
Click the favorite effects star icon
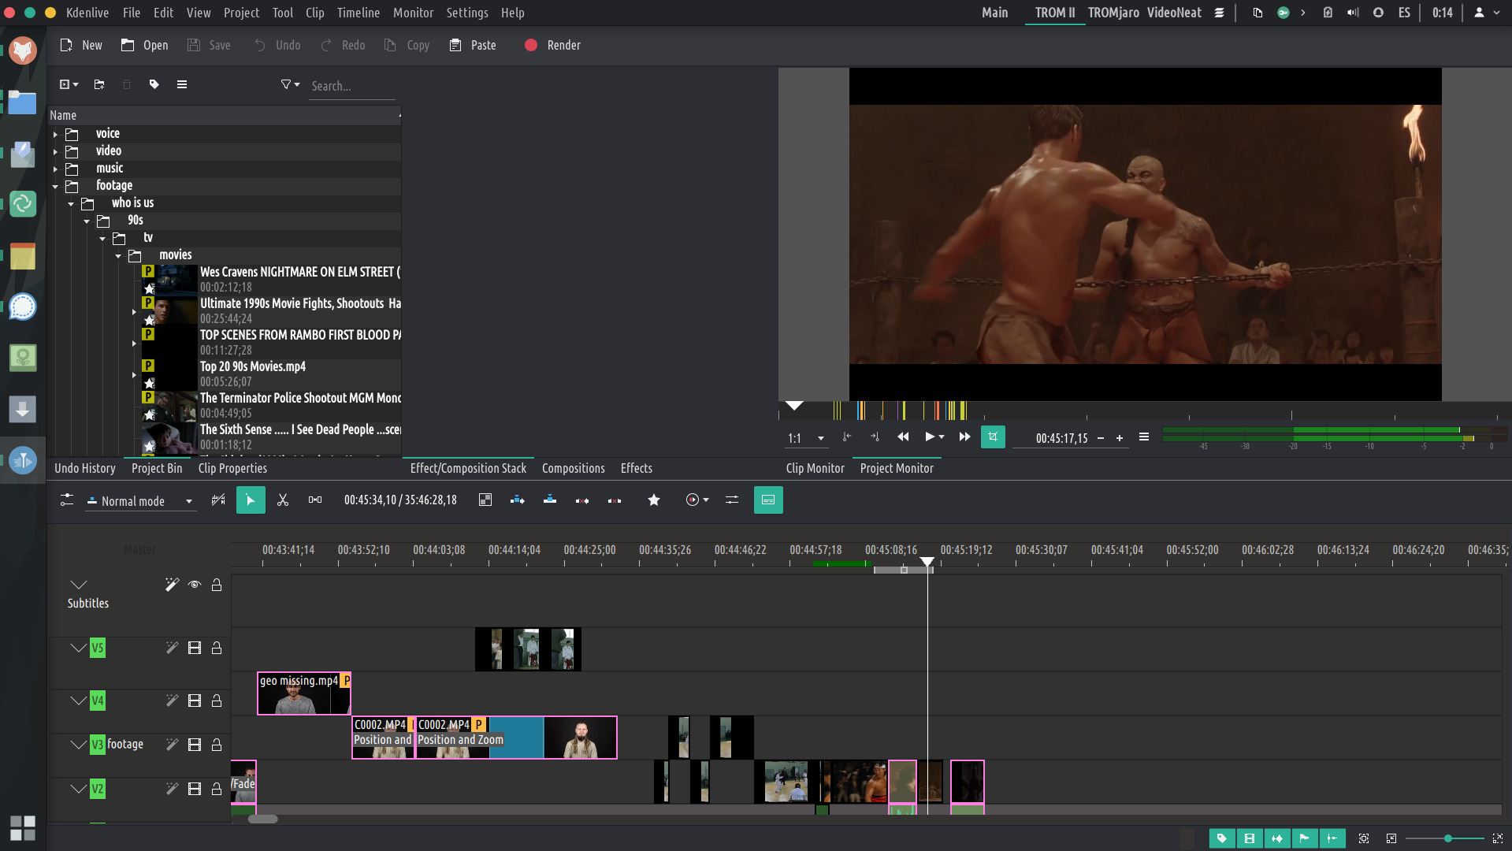click(654, 500)
